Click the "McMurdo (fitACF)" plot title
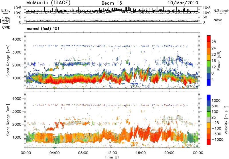Image resolution: width=229 pixels, height=159 pixels. 48,3
